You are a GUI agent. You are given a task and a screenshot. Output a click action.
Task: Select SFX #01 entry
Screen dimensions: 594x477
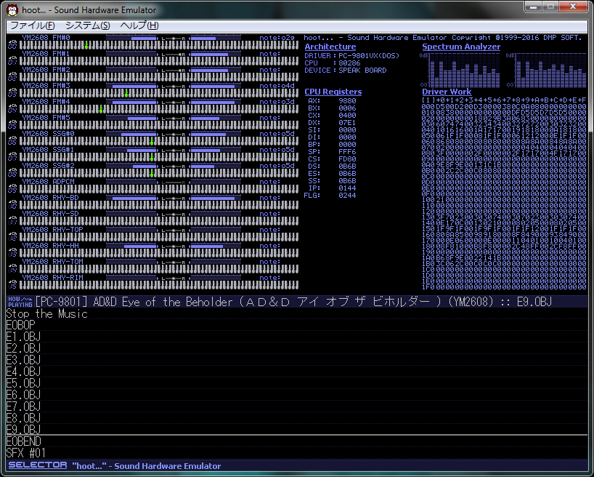point(25,453)
